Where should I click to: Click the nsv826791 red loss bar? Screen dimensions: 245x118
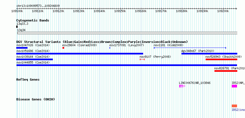226,71
